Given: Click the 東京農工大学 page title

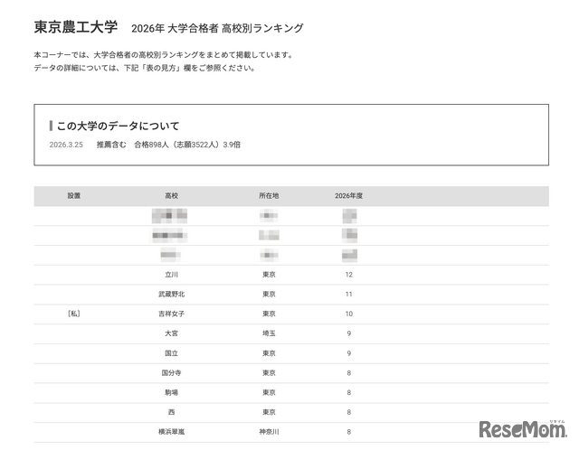Looking at the screenshot, I should 76,27.
